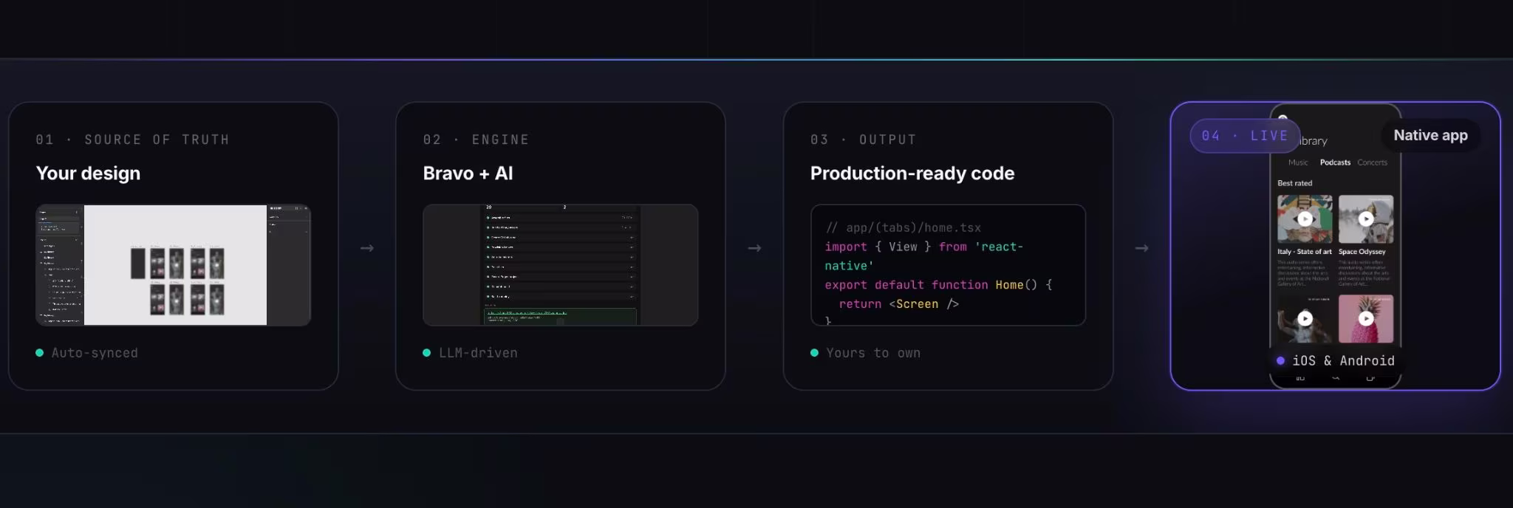The height and width of the screenshot is (508, 1513).
Task: Click the 02 · ENGINE label
Action: pos(476,140)
